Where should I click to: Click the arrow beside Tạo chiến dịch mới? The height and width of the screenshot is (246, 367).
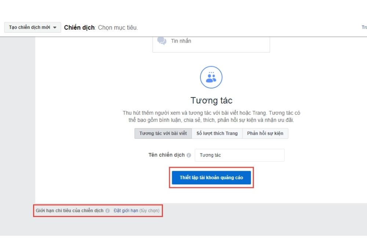point(55,28)
